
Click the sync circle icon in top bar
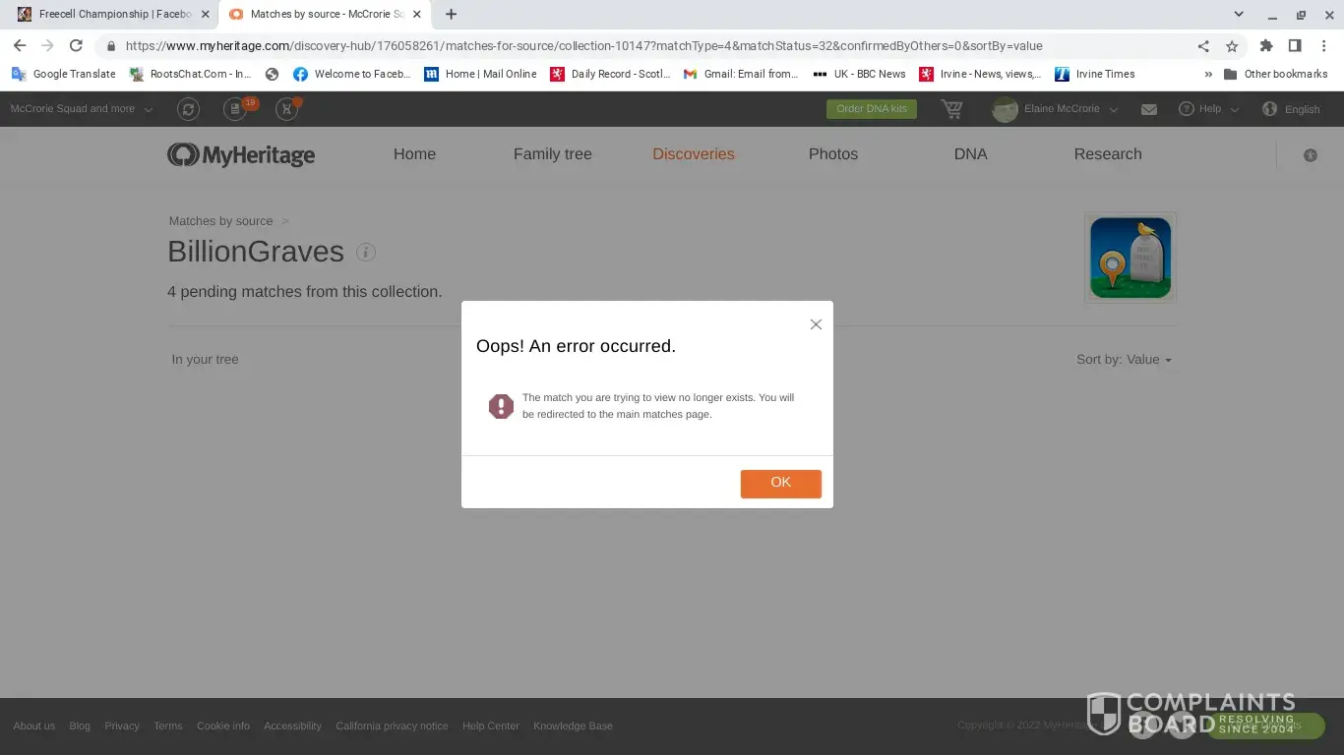pos(188,109)
